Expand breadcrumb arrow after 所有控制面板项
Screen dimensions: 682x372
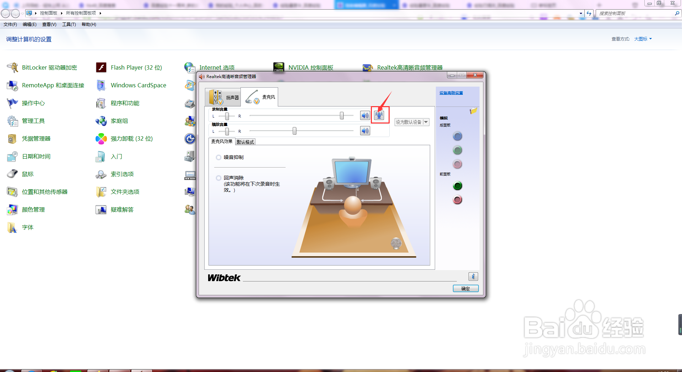[101, 13]
